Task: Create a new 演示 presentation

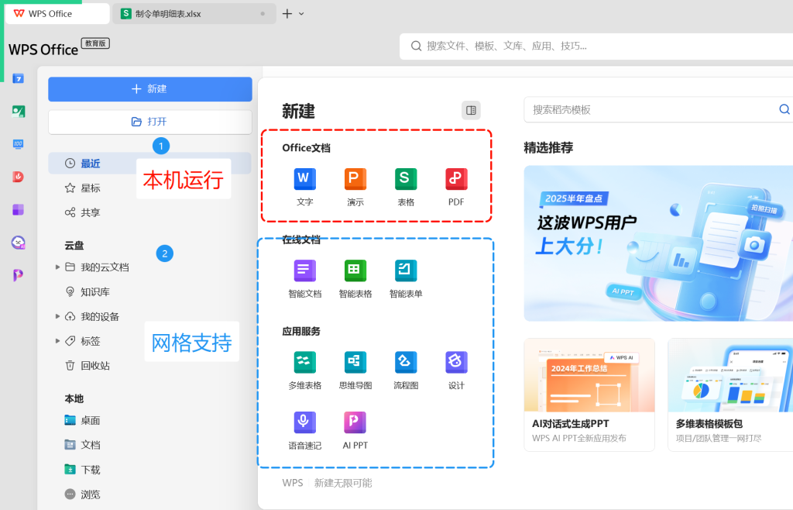Action: point(355,186)
